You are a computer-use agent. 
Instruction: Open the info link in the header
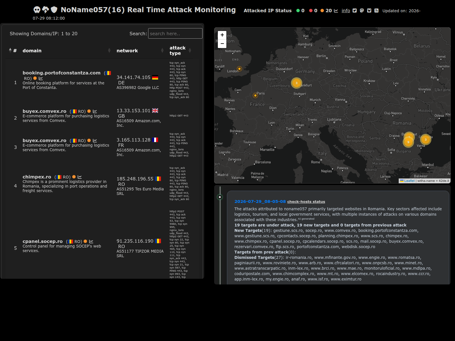tap(346, 11)
